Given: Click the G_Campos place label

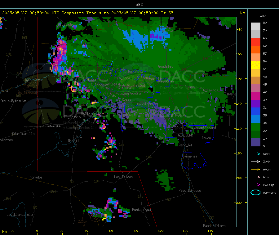Looking at the screenshot, I should point(211,90).
